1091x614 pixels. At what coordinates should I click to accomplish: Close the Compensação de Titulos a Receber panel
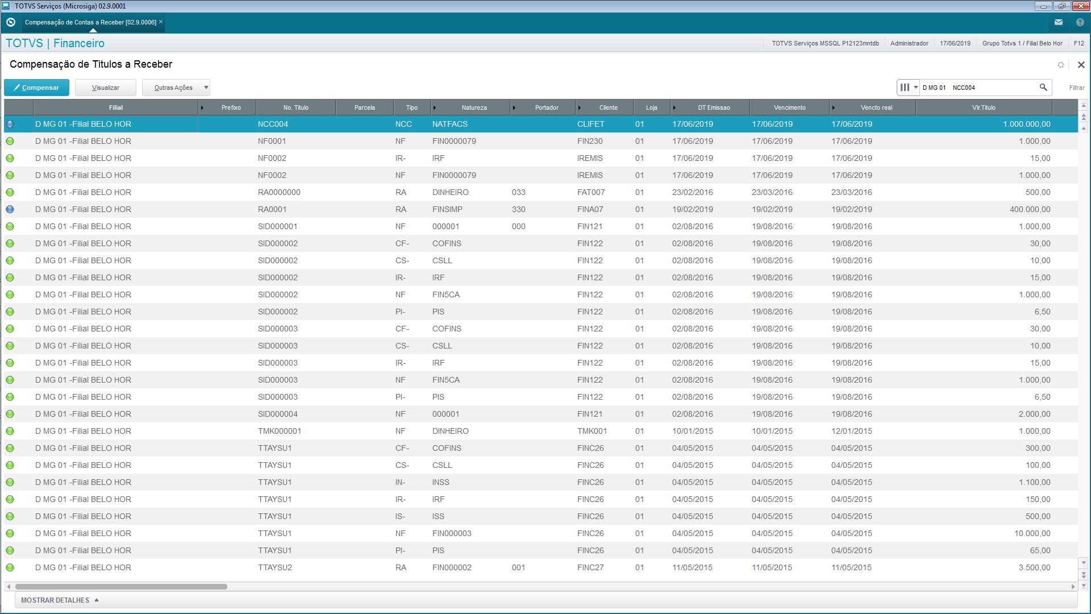tap(1081, 65)
